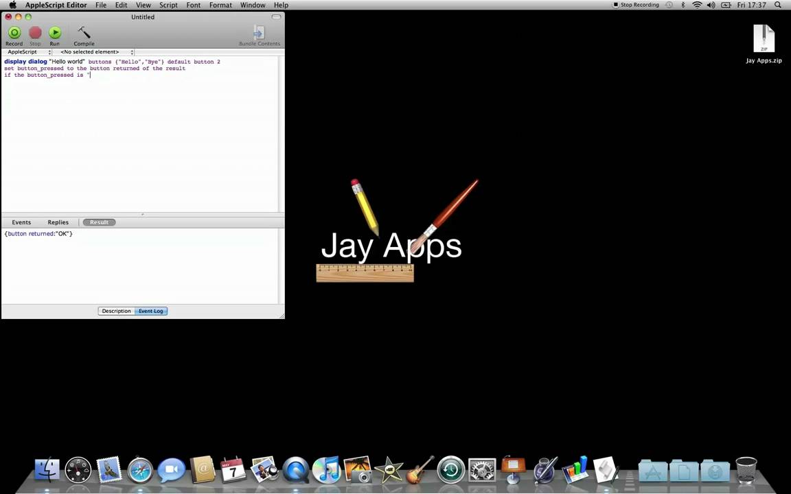The height and width of the screenshot is (494, 791).
Task: Switch to the Events tab
Action: (x=21, y=222)
